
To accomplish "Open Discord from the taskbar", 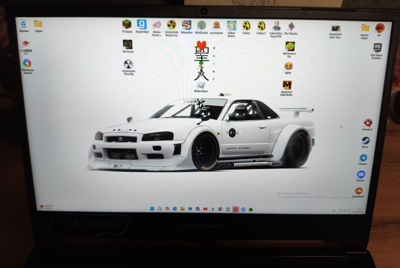I will pyautogui.click(x=243, y=209).
